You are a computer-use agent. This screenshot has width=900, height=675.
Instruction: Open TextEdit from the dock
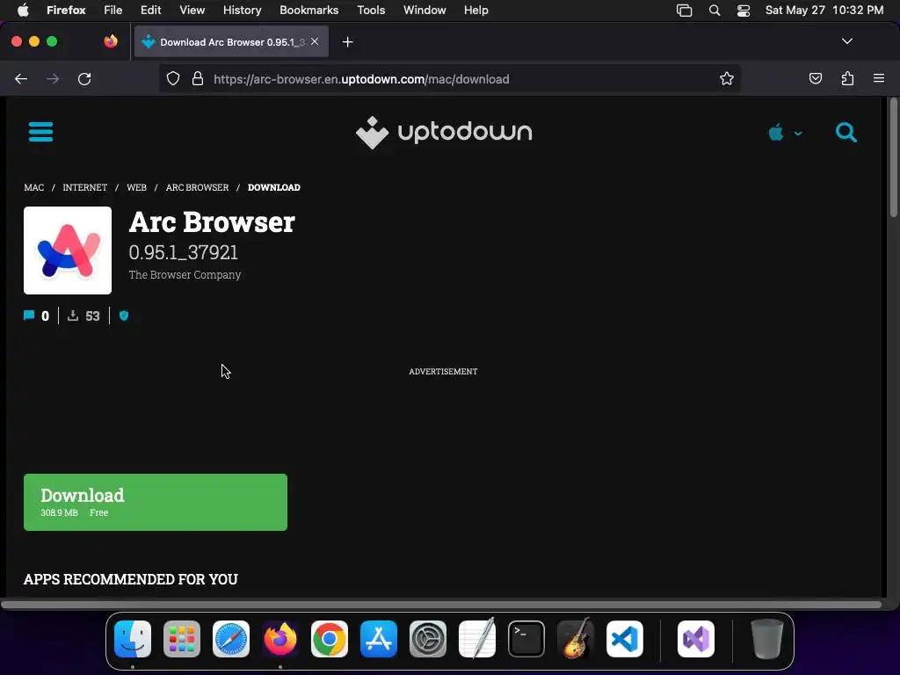[x=477, y=639]
